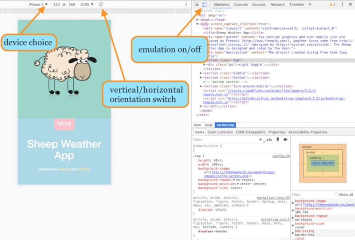Open the Styles sidebar tab
The width and height of the screenshot is (355, 240).
coord(199,132)
